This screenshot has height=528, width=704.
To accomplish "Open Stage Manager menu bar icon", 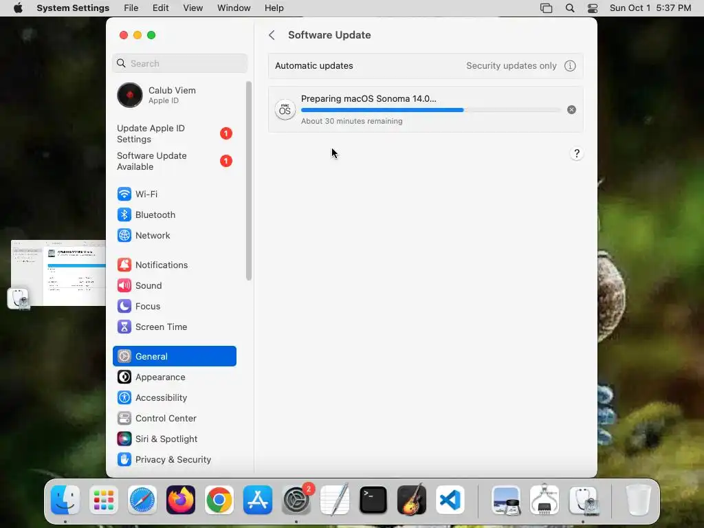I will pos(546,8).
